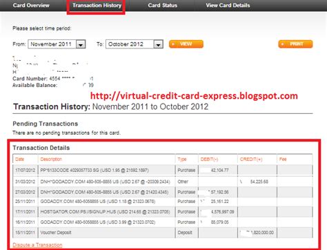Click the debit amount 42,104.77
327x250 pixels.
(220, 171)
